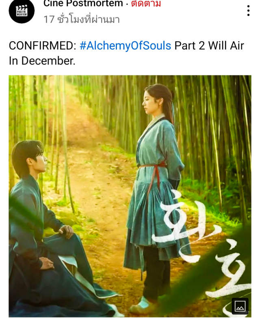Tap the man's hand resting on his knee
The height and width of the screenshot is (320, 260).
66,232
